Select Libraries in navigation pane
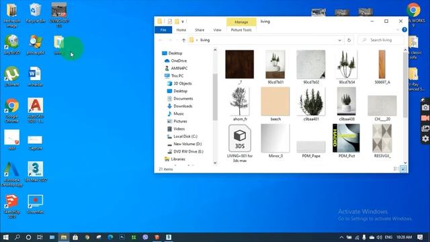430x242 pixels. click(x=175, y=159)
